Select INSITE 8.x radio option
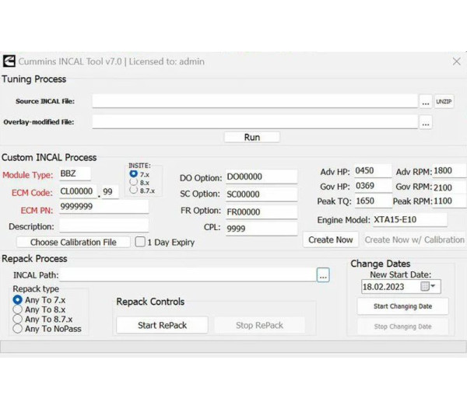 (133, 182)
